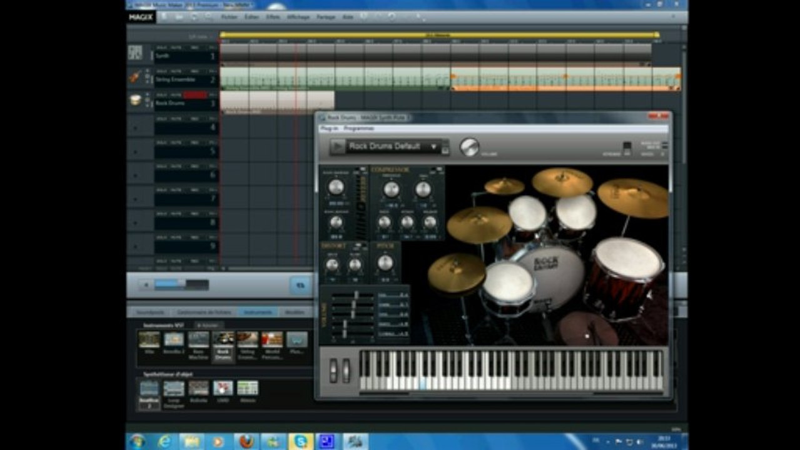Open the Windows Start menu
Screen dimensions: 800x450
pyautogui.click(x=136, y=441)
